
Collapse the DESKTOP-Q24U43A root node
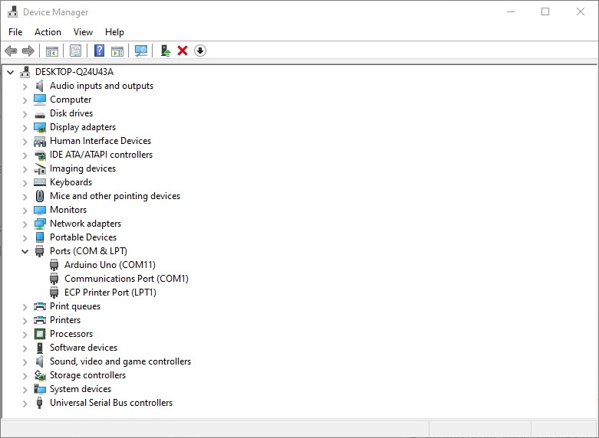tap(10, 72)
